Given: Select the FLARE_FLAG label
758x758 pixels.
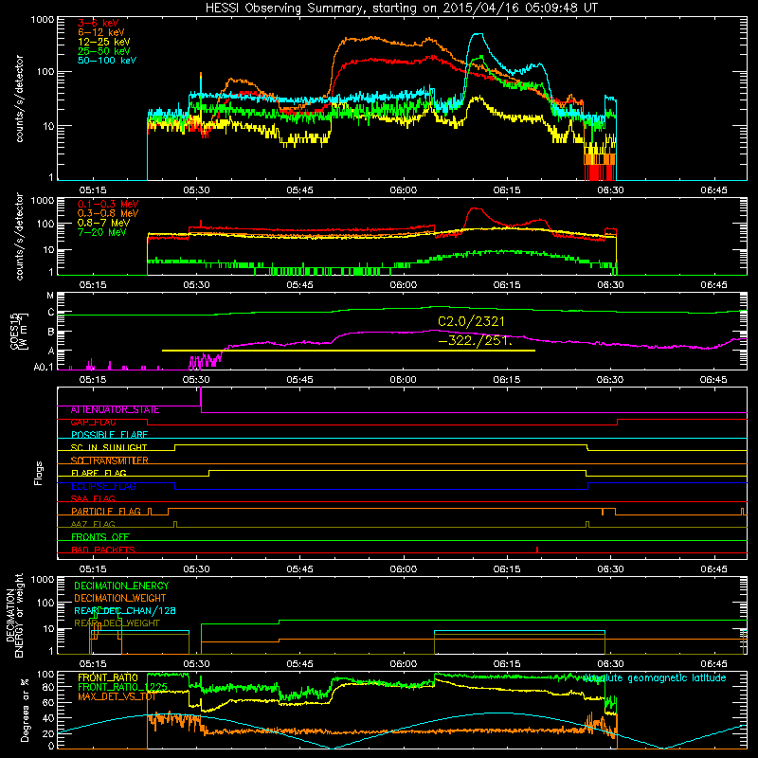Looking at the screenshot, I should click(x=99, y=473).
